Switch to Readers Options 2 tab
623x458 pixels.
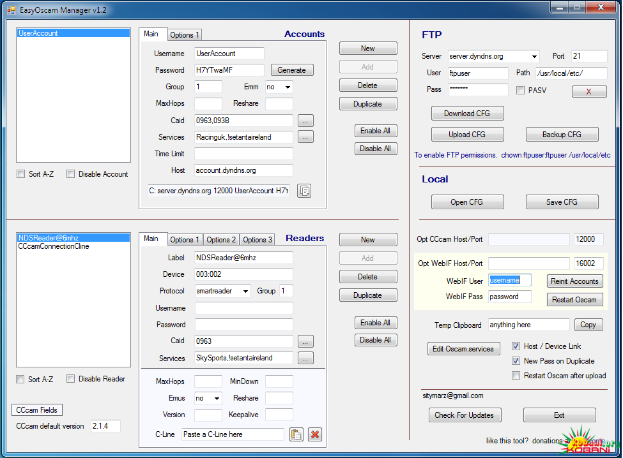221,239
